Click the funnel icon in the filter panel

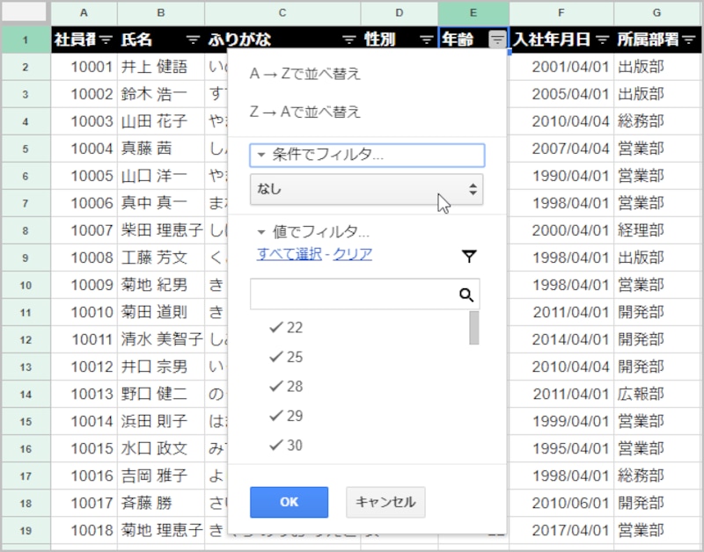pyautogui.click(x=471, y=256)
